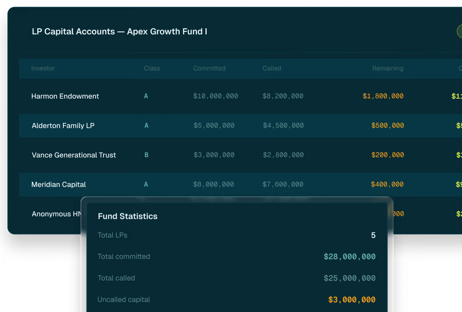The height and width of the screenshot is (312, 462).
Task: Click the $5,000,000 committed amount
Action: 214,126
